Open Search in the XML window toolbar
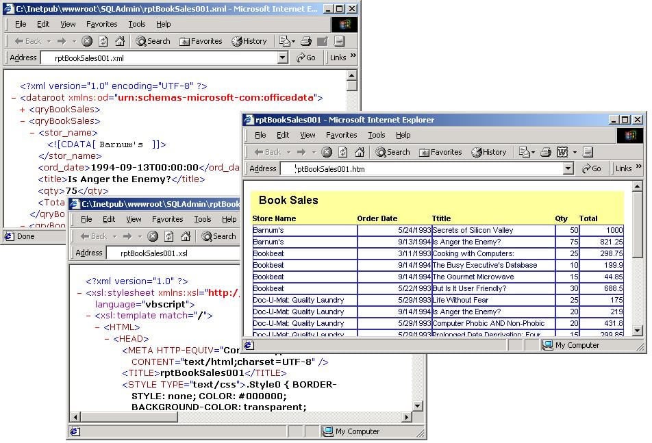This screenshot has width=652, height=443. tap(153, 40)
